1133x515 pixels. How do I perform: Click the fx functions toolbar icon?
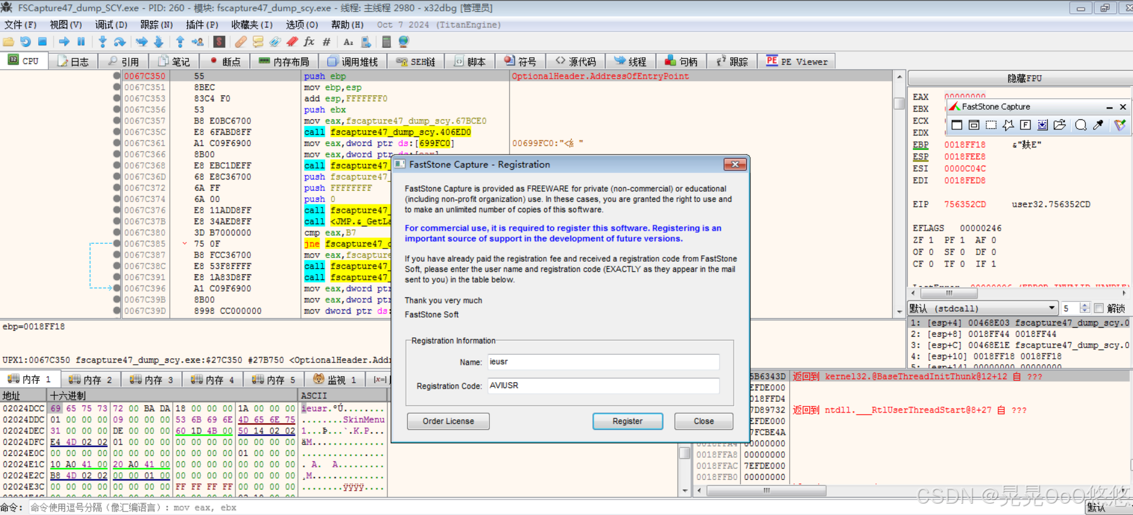click(309, 42)
